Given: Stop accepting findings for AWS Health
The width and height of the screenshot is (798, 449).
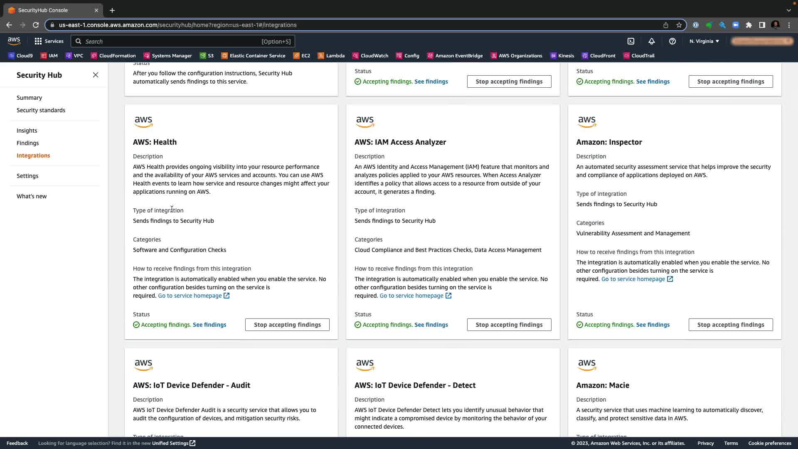Looking at the screenshot, I should pos(287,325).
